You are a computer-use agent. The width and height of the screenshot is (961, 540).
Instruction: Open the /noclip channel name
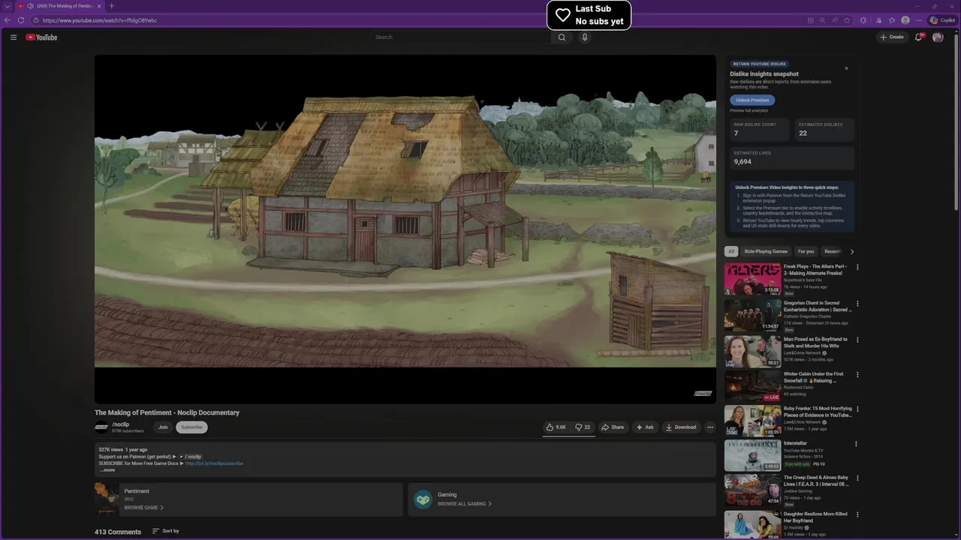point(121,424)
